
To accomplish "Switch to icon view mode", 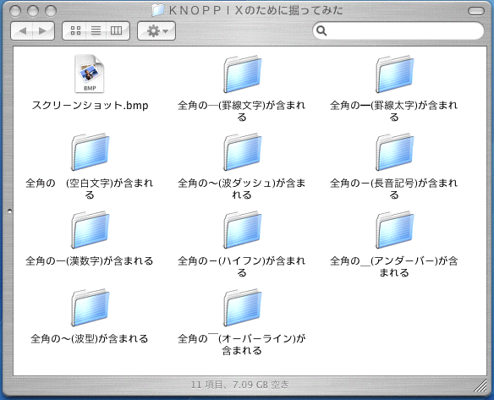I will point(75,30).
